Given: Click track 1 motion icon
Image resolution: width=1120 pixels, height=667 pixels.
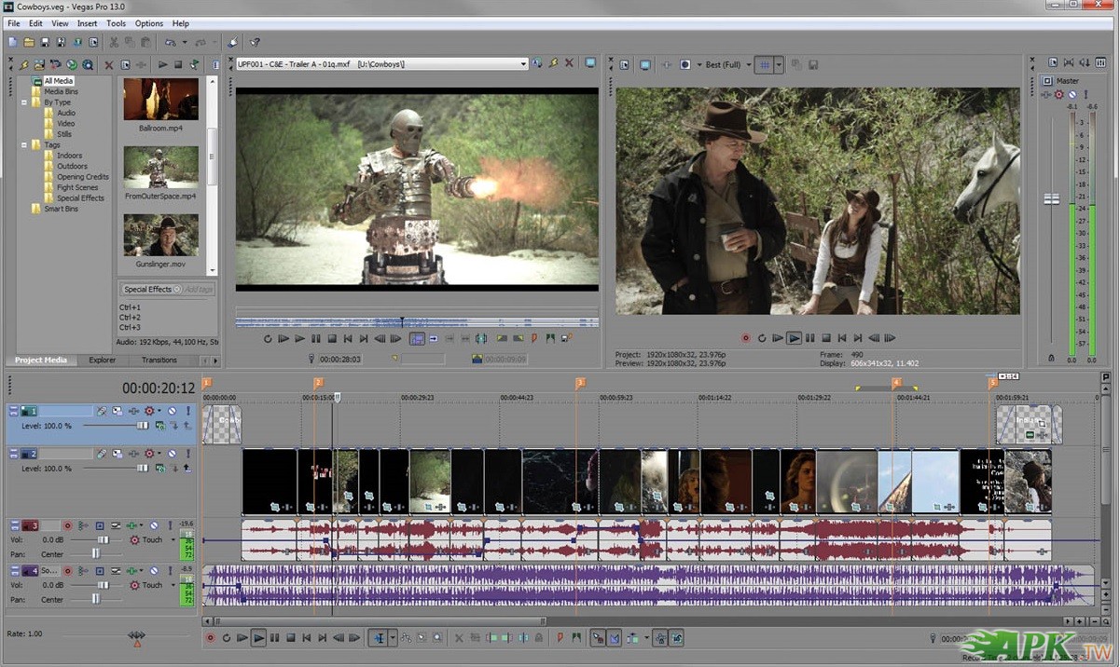Looking at the screenshot, I should 102,411.
